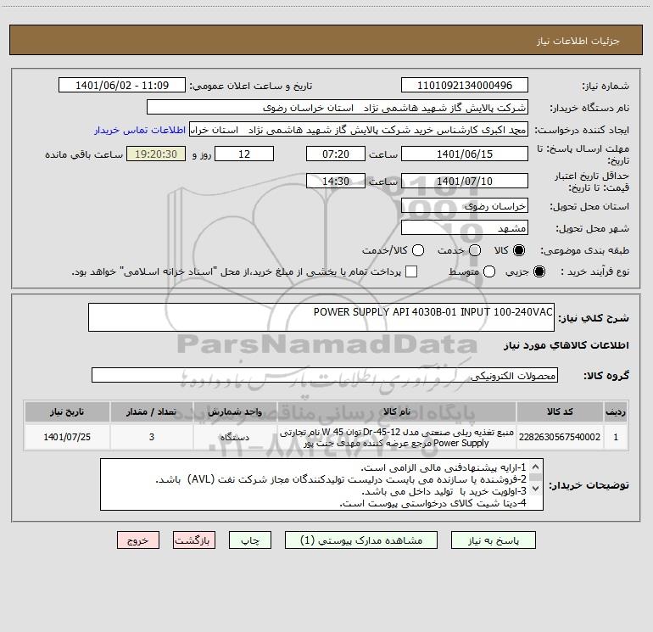Click the بازگشت back button
Image resolution: width=653 pixels, height=632 pixels.
click(x=194, y=540)
